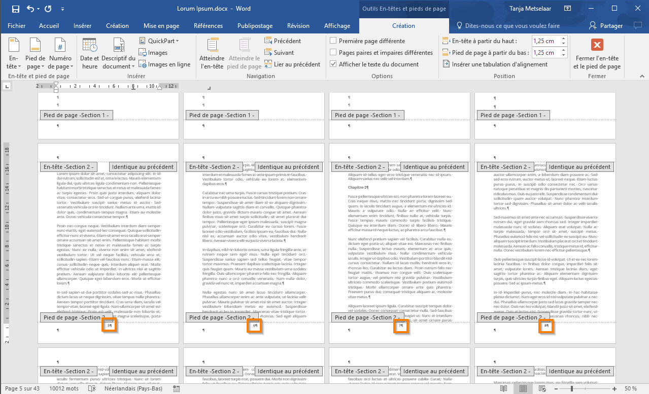Click Page 5 sur 43 in status bar
The width and height of the screenshot is (649, 394).
22,388
